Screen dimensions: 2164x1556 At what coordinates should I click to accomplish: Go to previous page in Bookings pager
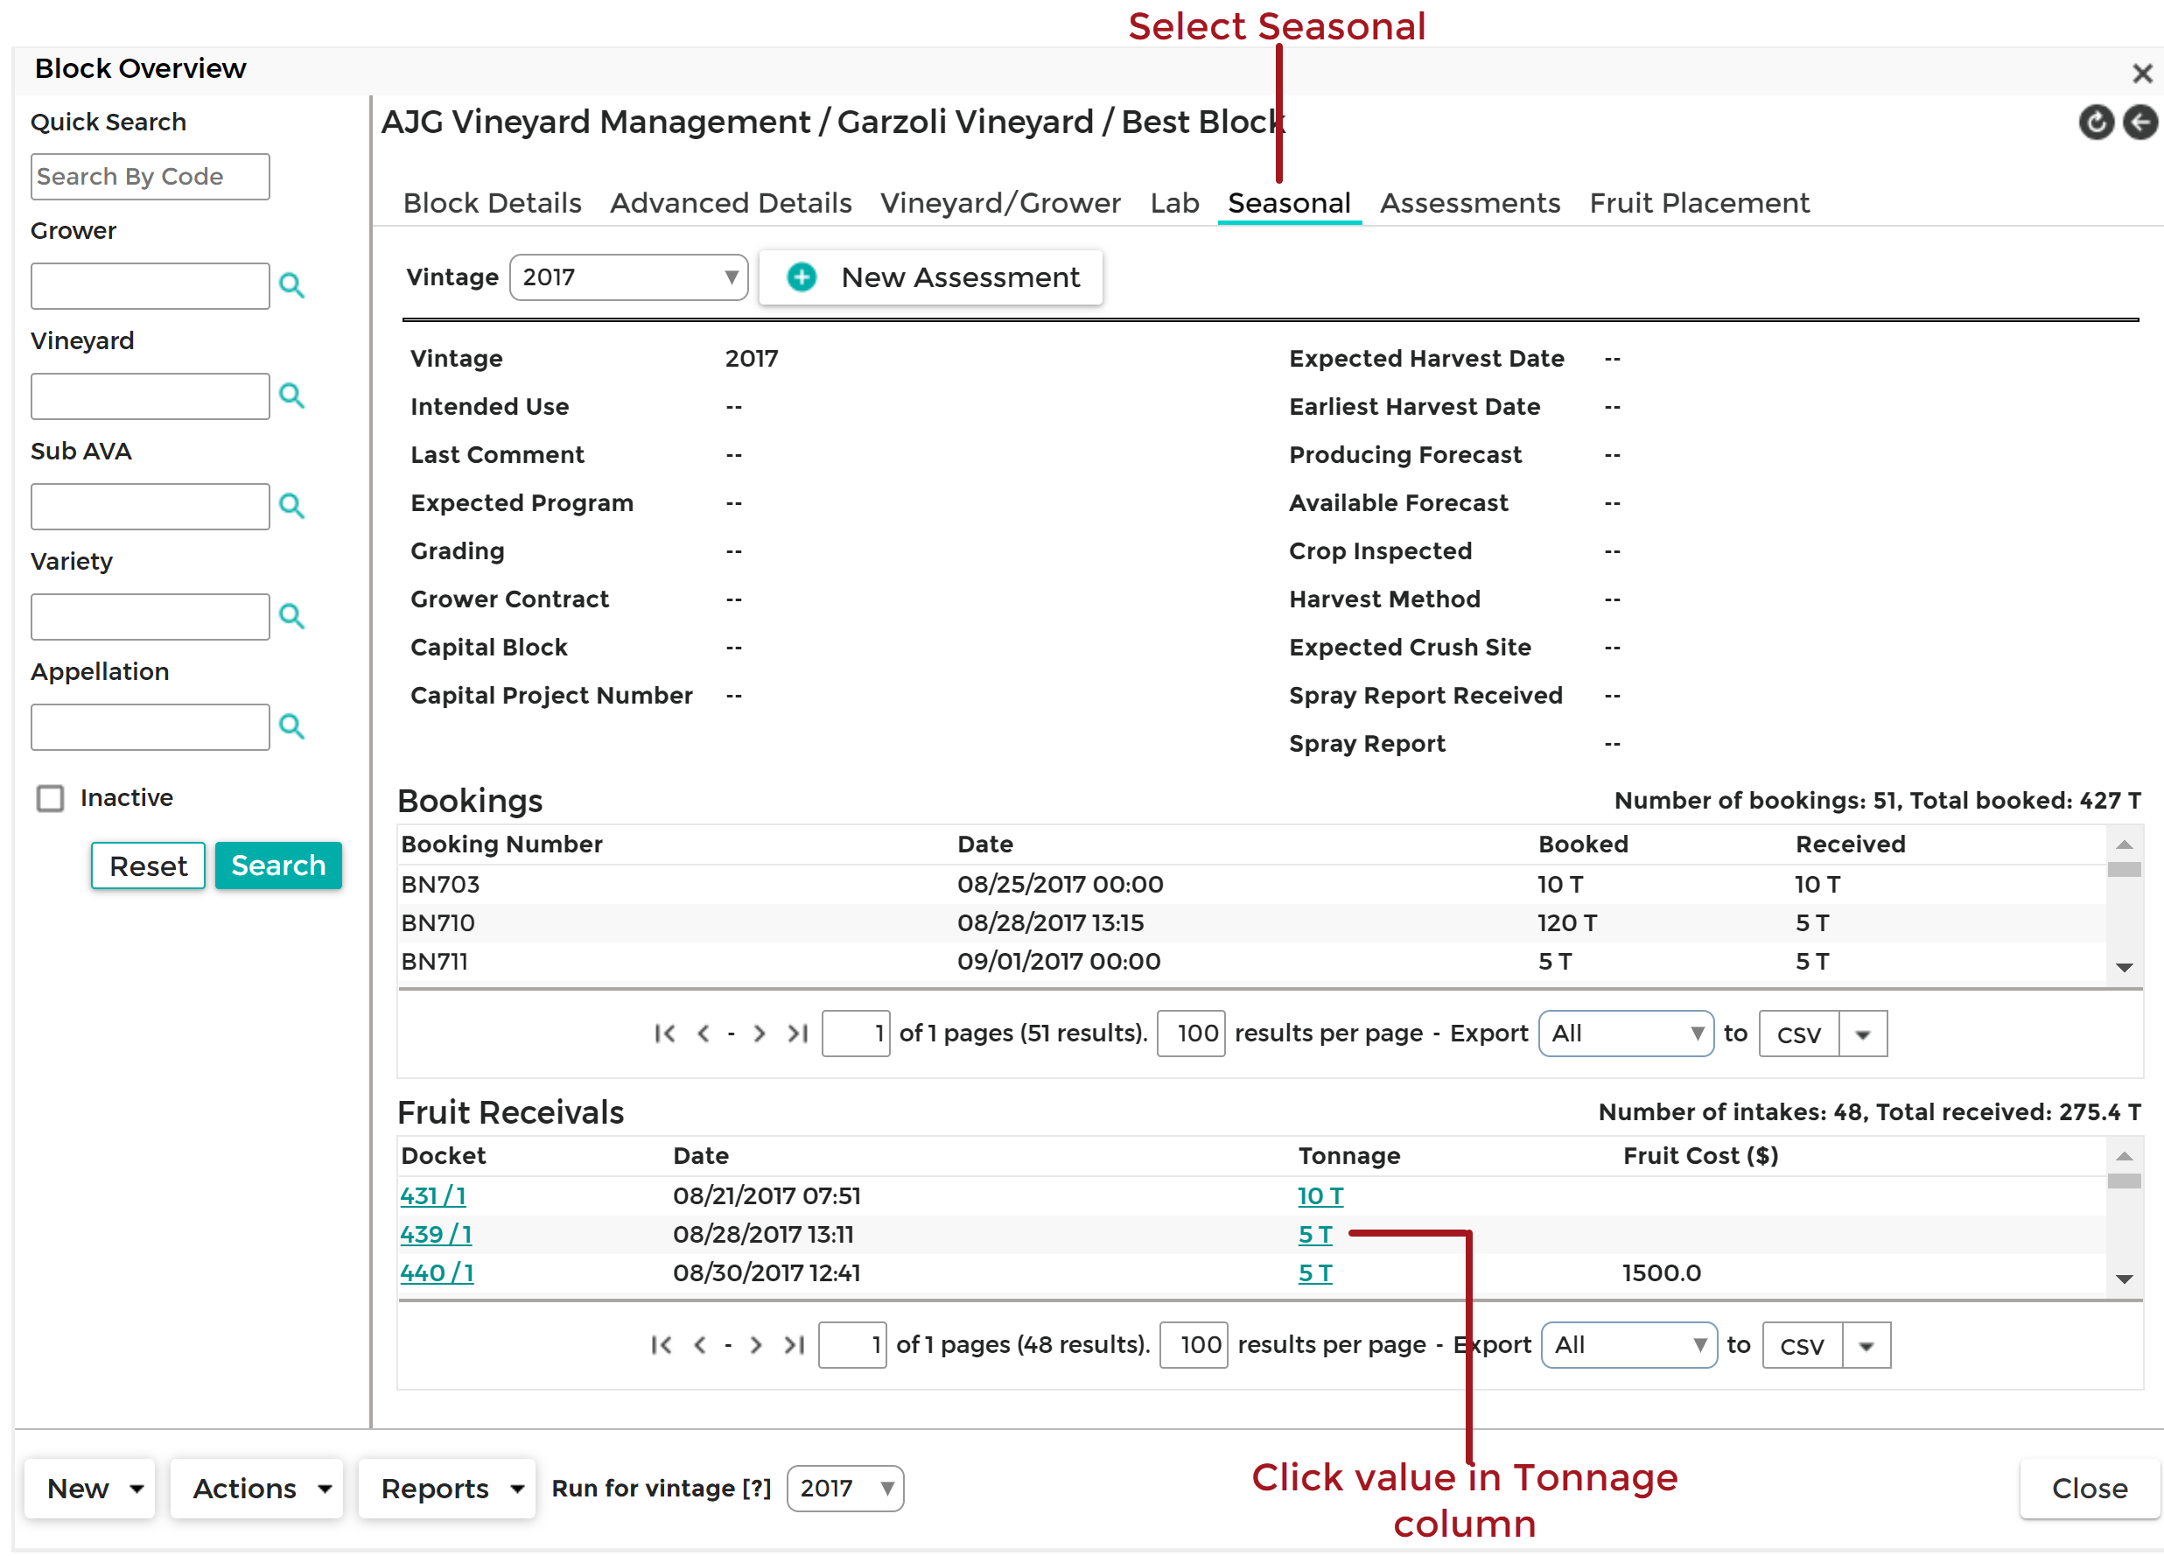[x=704, y=1034]
